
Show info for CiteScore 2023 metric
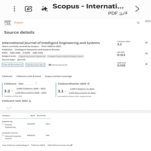146,43
